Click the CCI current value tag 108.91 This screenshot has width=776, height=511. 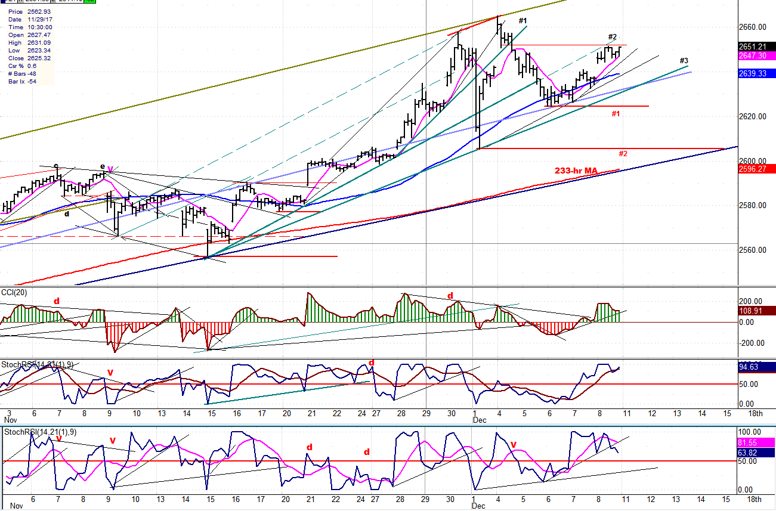tap(756, 311)
